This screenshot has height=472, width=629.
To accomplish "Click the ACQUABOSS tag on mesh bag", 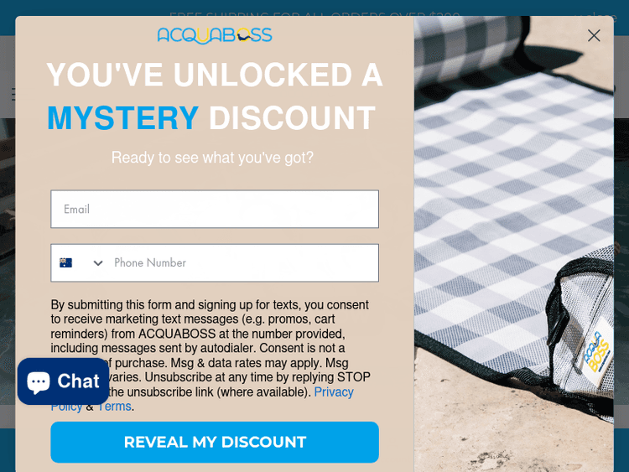I will click(x=598, y=350).
